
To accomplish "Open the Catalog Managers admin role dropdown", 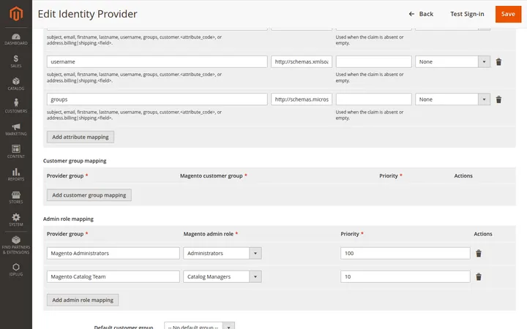I will [223, 276].
